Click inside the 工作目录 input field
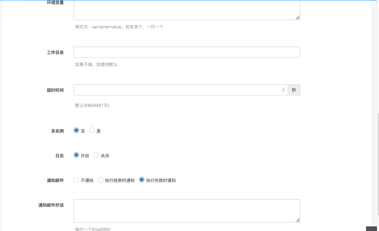This screenshot has height=231, width=379. (186, 52)
